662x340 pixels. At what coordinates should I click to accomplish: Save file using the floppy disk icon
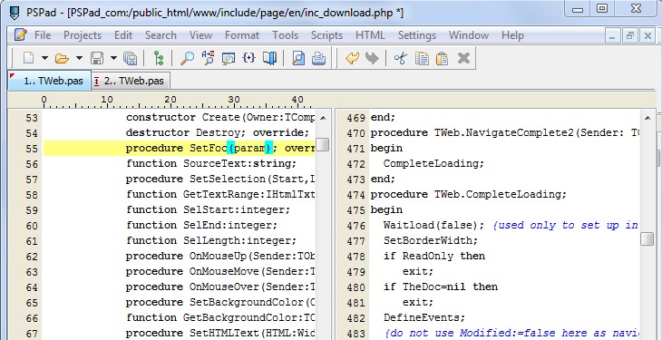tap(97, 58)
